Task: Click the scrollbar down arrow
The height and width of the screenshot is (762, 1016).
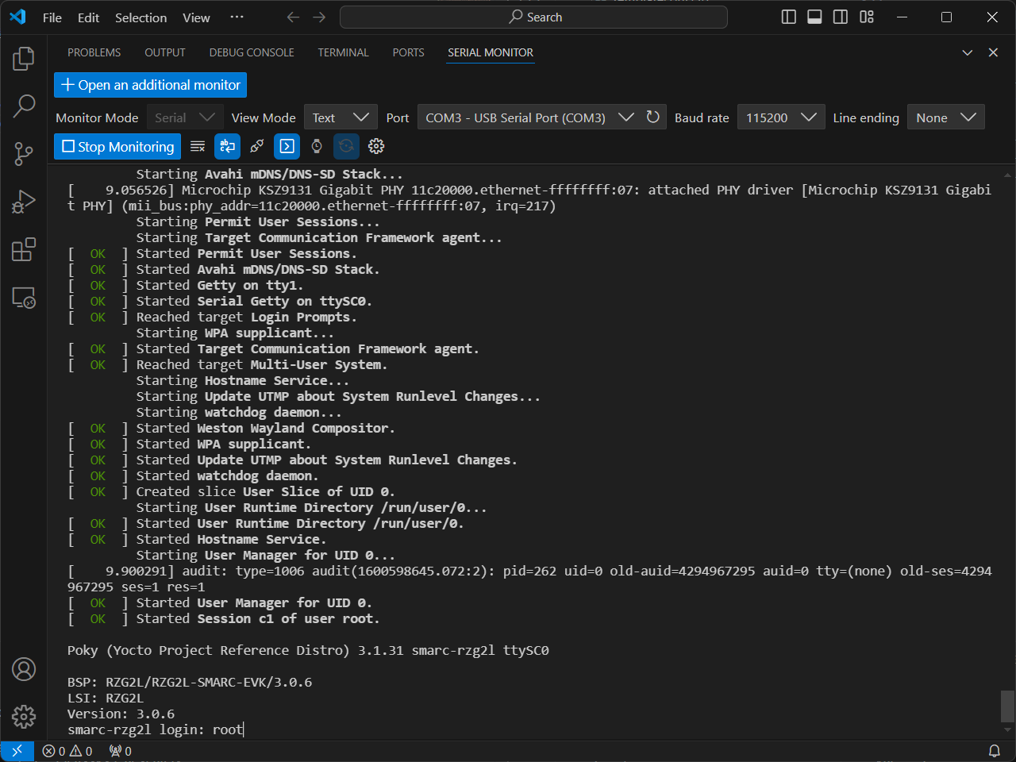Action: coord(1007,729)
